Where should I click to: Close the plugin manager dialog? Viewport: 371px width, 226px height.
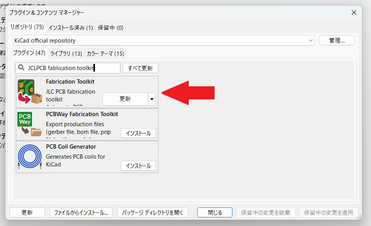(354, 12)
